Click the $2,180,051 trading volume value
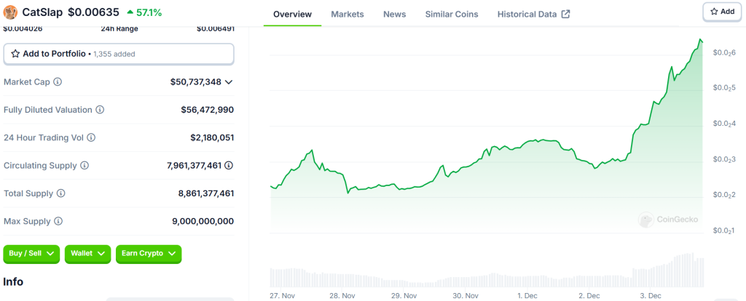 (212, 137)
